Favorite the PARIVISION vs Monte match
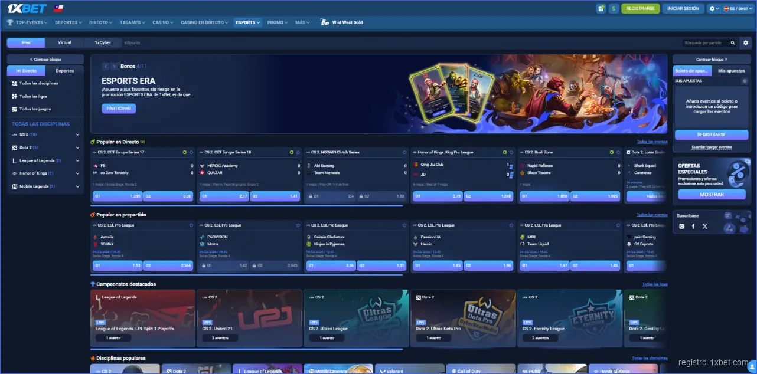Viewport: 757px width, 374px height. [x=297, y=225]
